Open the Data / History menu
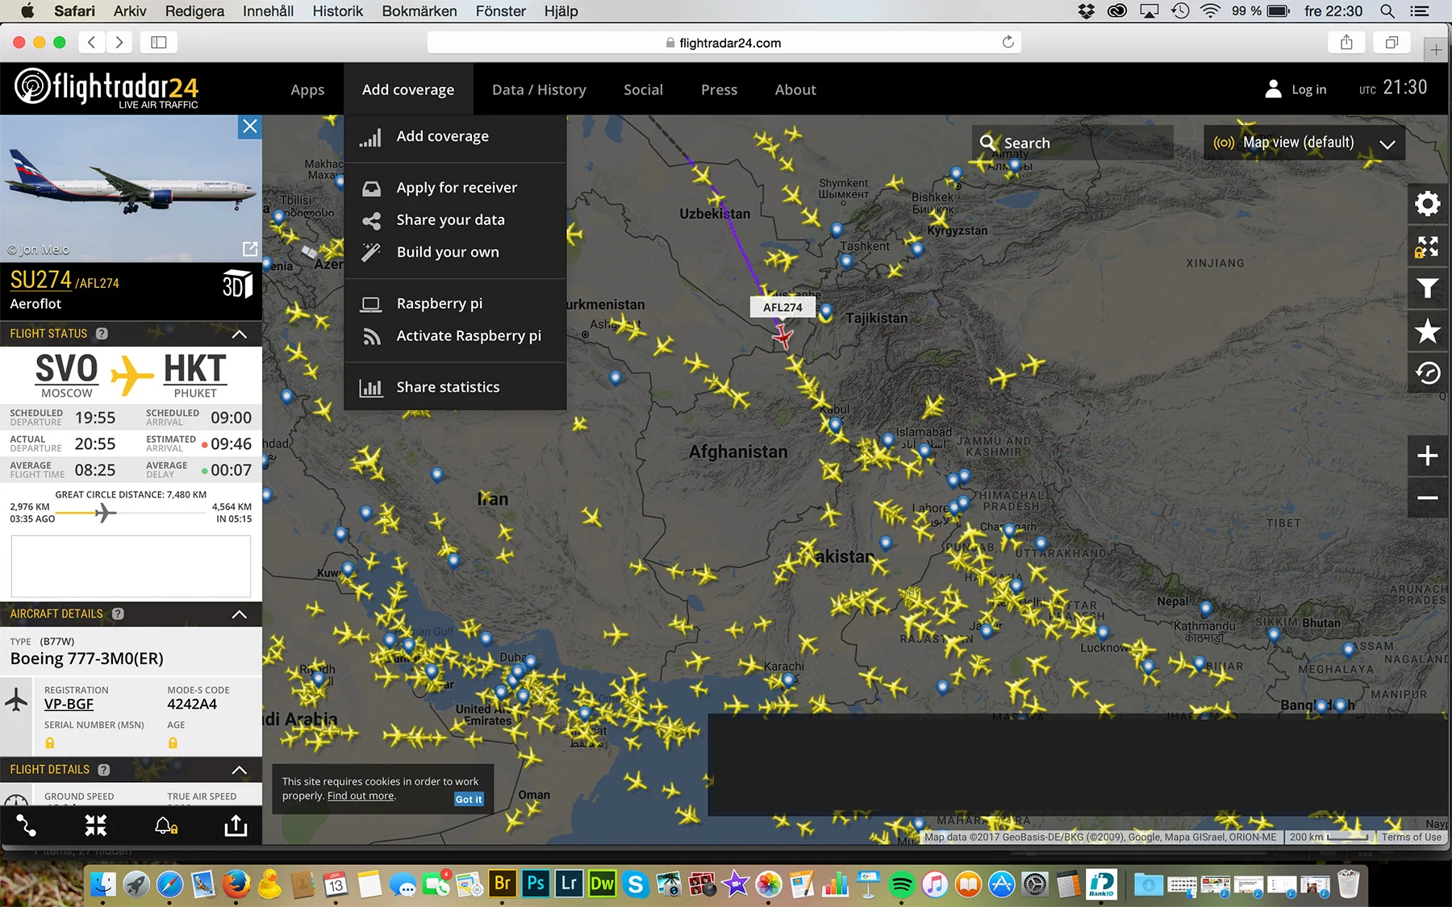This screenshot has width=1452, height=907. click(539, 89)
